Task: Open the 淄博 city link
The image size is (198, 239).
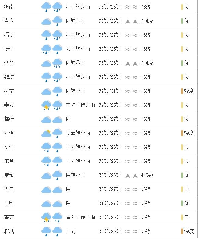Action: 9,35
